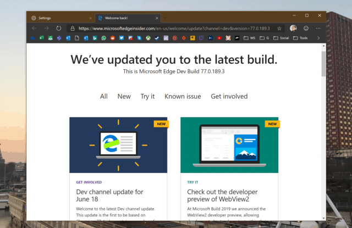Filter articles by Known issue

pyautogui.click(x=183, y=96)
